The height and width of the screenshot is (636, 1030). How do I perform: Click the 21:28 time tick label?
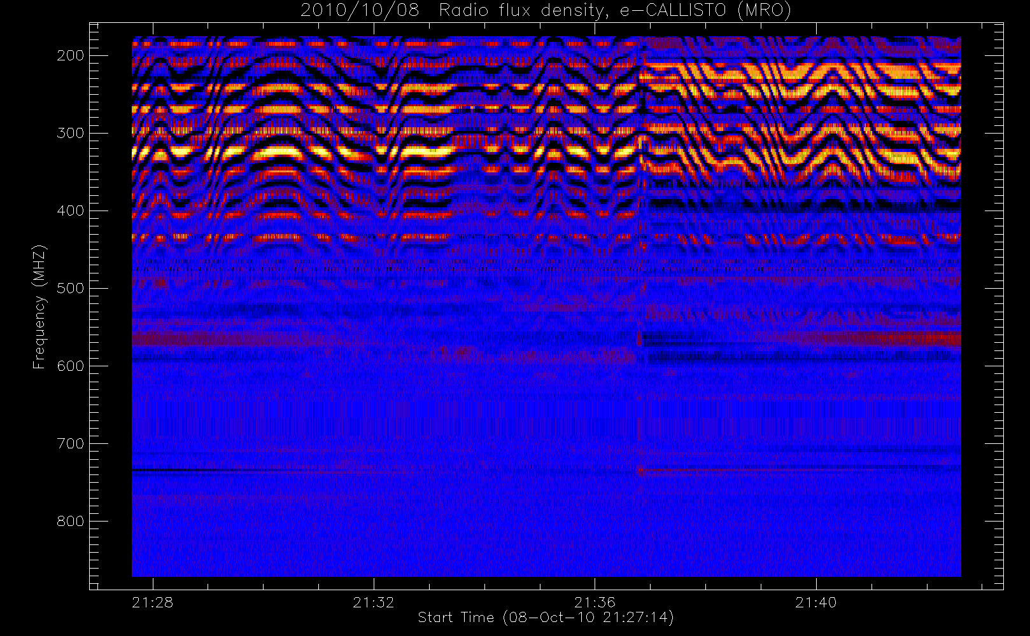pos(153,602)
